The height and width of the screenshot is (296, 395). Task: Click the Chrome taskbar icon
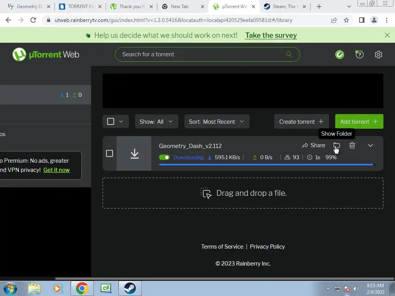coord(82,288)
